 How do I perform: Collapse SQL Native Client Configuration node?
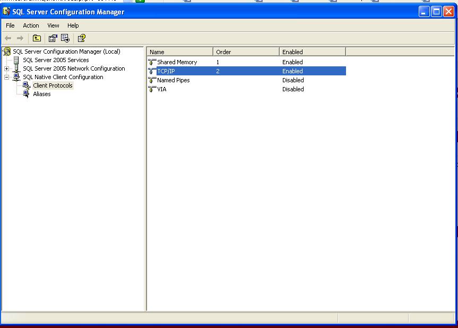click(x=6, y=77)
